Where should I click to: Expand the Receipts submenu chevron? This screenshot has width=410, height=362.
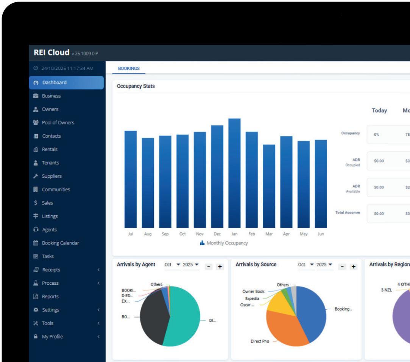point(98,270)
